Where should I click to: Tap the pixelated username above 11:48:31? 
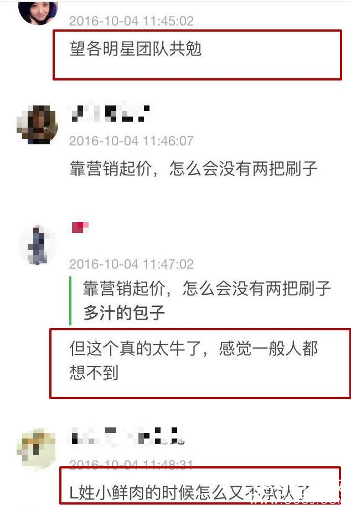click(127, 436)
